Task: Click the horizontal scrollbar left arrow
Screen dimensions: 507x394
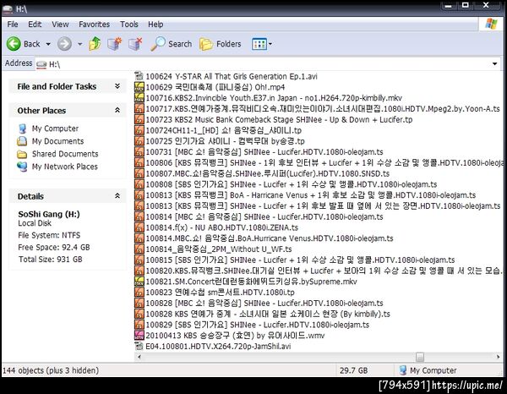Action: coord(139,357)
